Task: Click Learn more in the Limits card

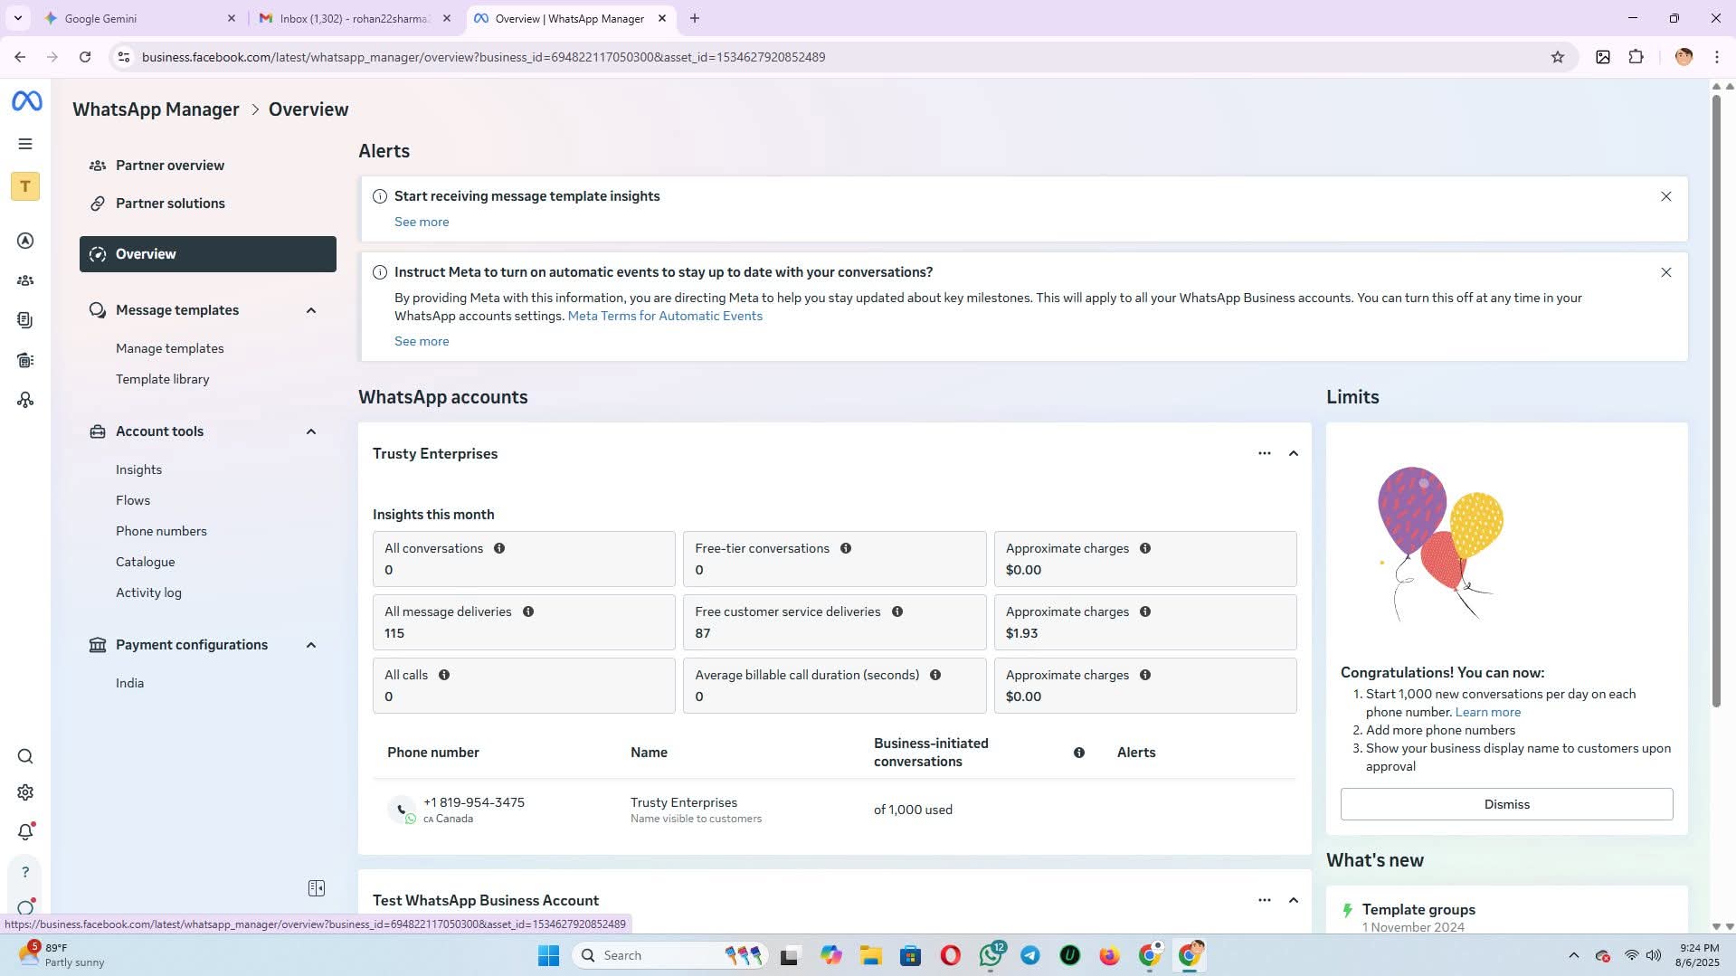Action: pyautogui.click(x=1487, y=712)
